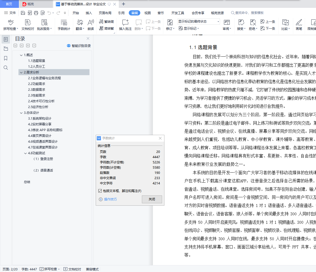Select 4.4首页界面设计 in outline
The image size is (316, 272).
(x=40, y=136)
